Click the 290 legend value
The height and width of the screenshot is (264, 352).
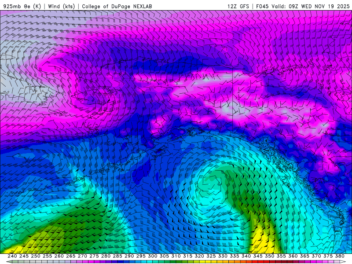coord(129,256)
